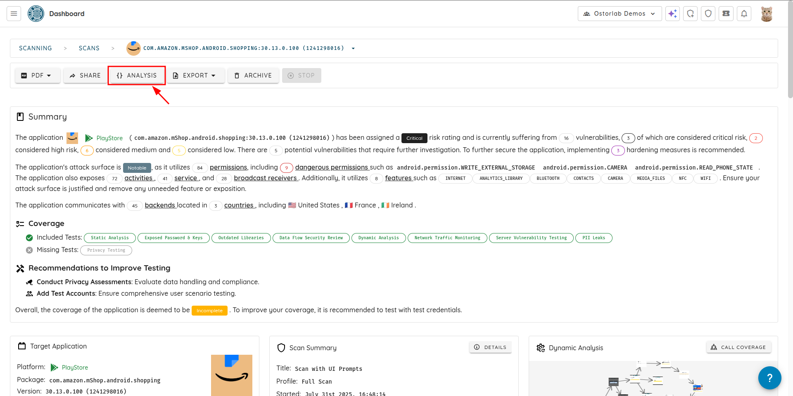793x396 pixels.
Task: Click the Amazon icon in Summary text
Action: 72,138
